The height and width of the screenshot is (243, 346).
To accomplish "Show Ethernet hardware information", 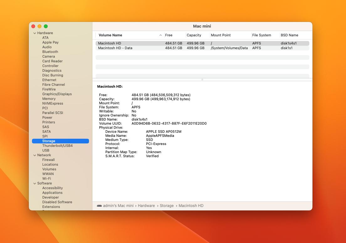I will [x=49, y=80].
